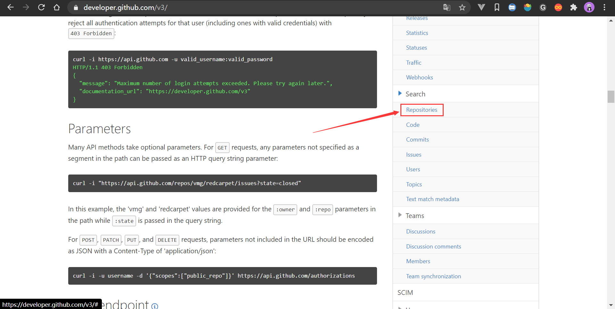Open the Team synchronization page
The height and width of the screenshot is (309, 615).
pos(434,276)
